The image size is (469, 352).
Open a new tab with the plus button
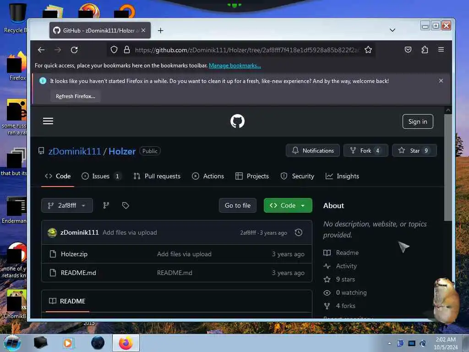(x=161, y=31)
